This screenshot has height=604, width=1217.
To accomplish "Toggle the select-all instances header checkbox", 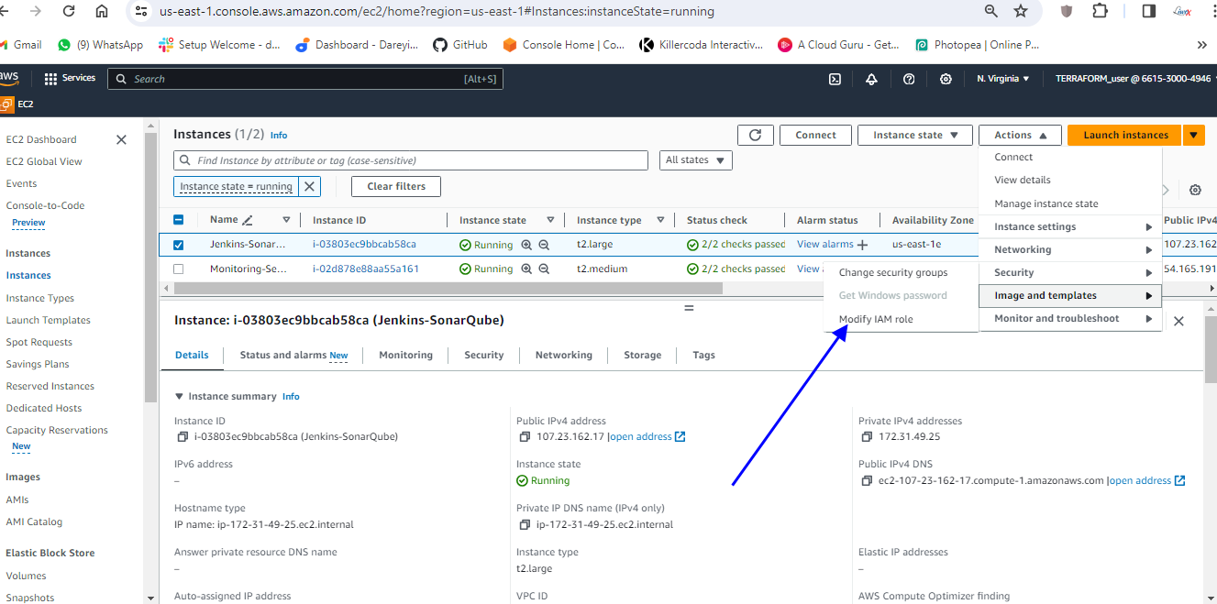I will point(179,220).
